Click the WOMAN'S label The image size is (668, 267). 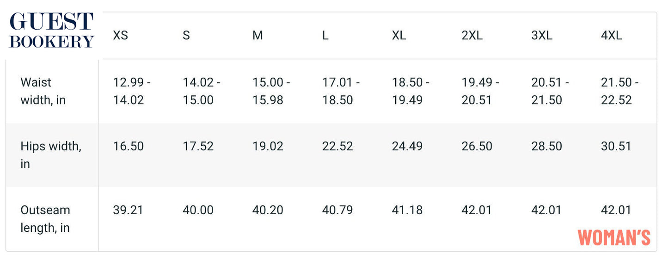(614, 237)
